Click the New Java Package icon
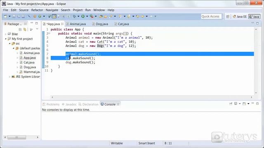The image size is (264, 148). coord(35,16)
